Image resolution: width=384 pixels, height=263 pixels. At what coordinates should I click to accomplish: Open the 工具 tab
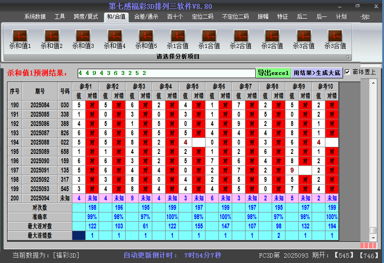[59, 17]
